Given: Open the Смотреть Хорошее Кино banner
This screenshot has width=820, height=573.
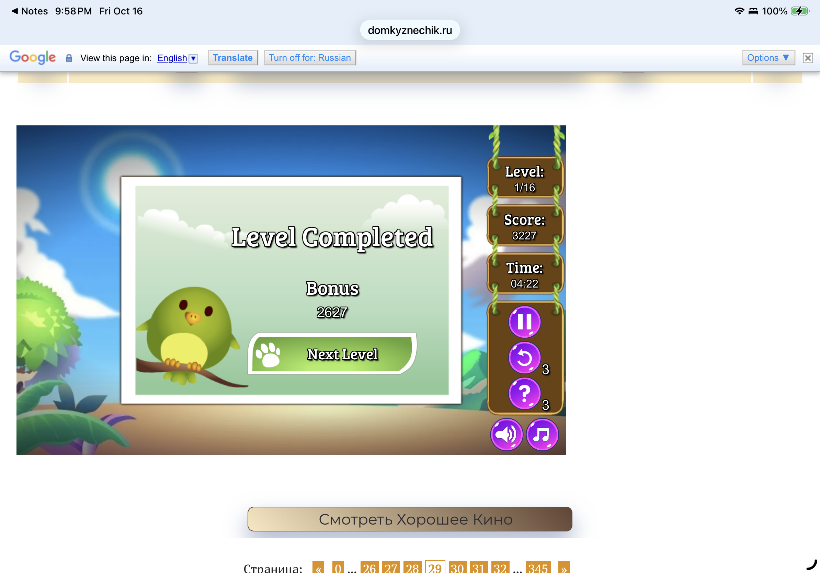Looking at the screenshot, I should [x=410, y=519].
